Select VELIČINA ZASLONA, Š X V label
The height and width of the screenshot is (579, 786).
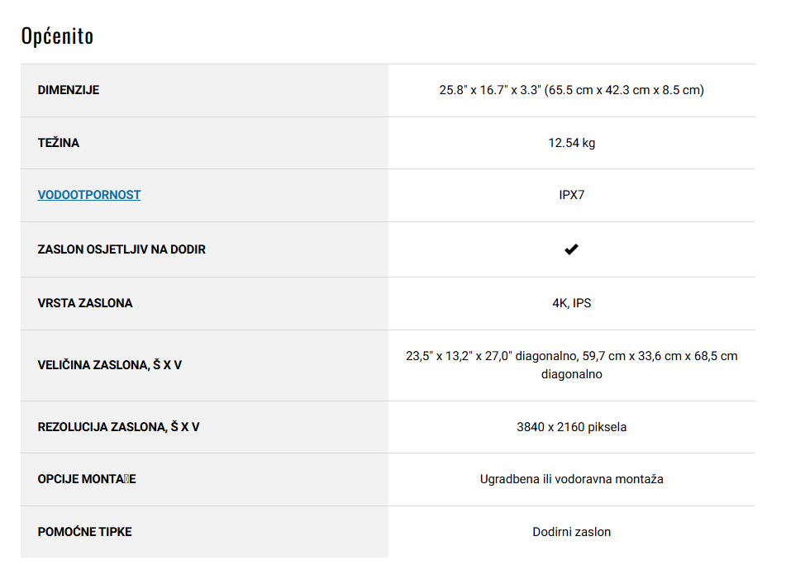110,365
